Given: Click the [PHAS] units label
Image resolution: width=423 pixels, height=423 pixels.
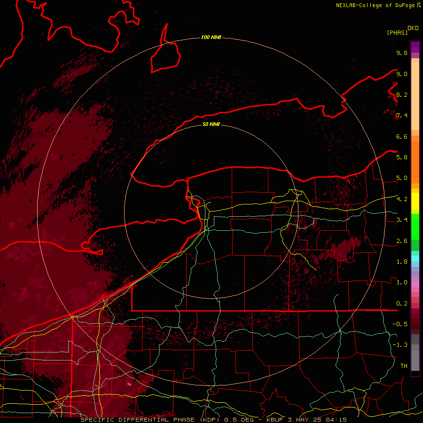Looking at the screenshot, I should click(397, 32).
